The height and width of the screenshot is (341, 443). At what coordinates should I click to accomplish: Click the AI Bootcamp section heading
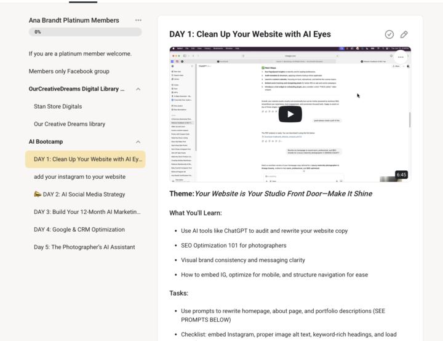(x=46, y=142)
